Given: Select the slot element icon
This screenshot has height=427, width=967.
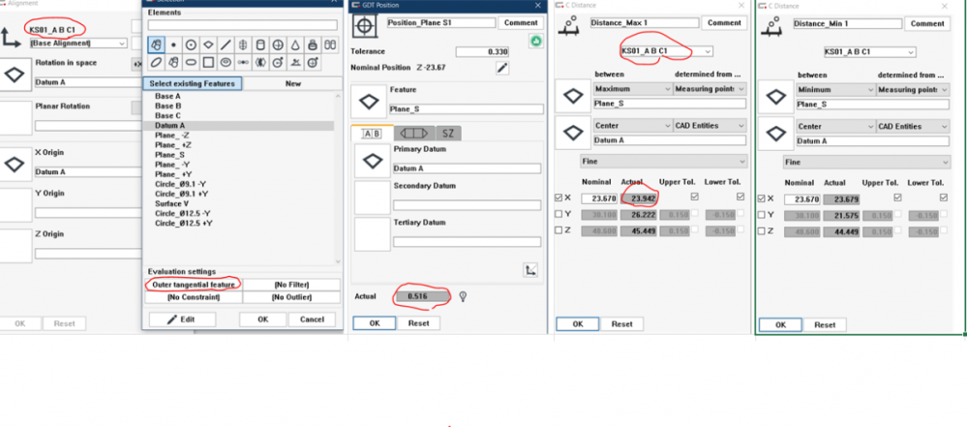Looking at the screenshot, I should pyautogui.click(x=192, y=62).
